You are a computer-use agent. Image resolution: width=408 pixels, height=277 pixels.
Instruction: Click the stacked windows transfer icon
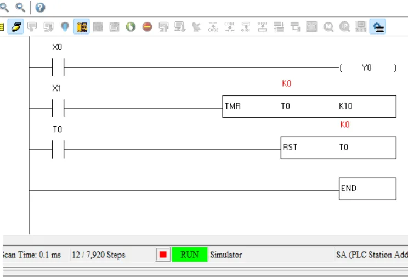coord(296,26)
